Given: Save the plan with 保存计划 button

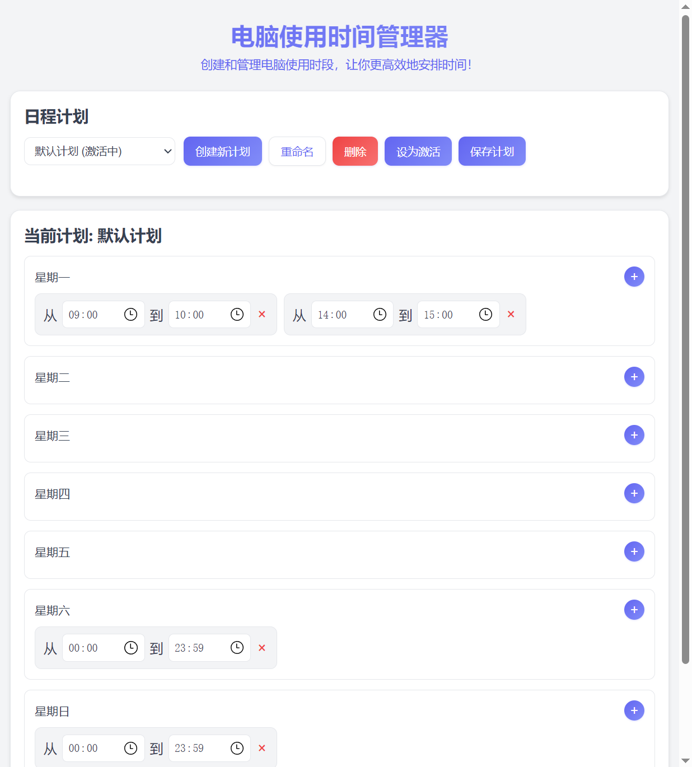Looking at the screenshot, I should tap(492, 151).
